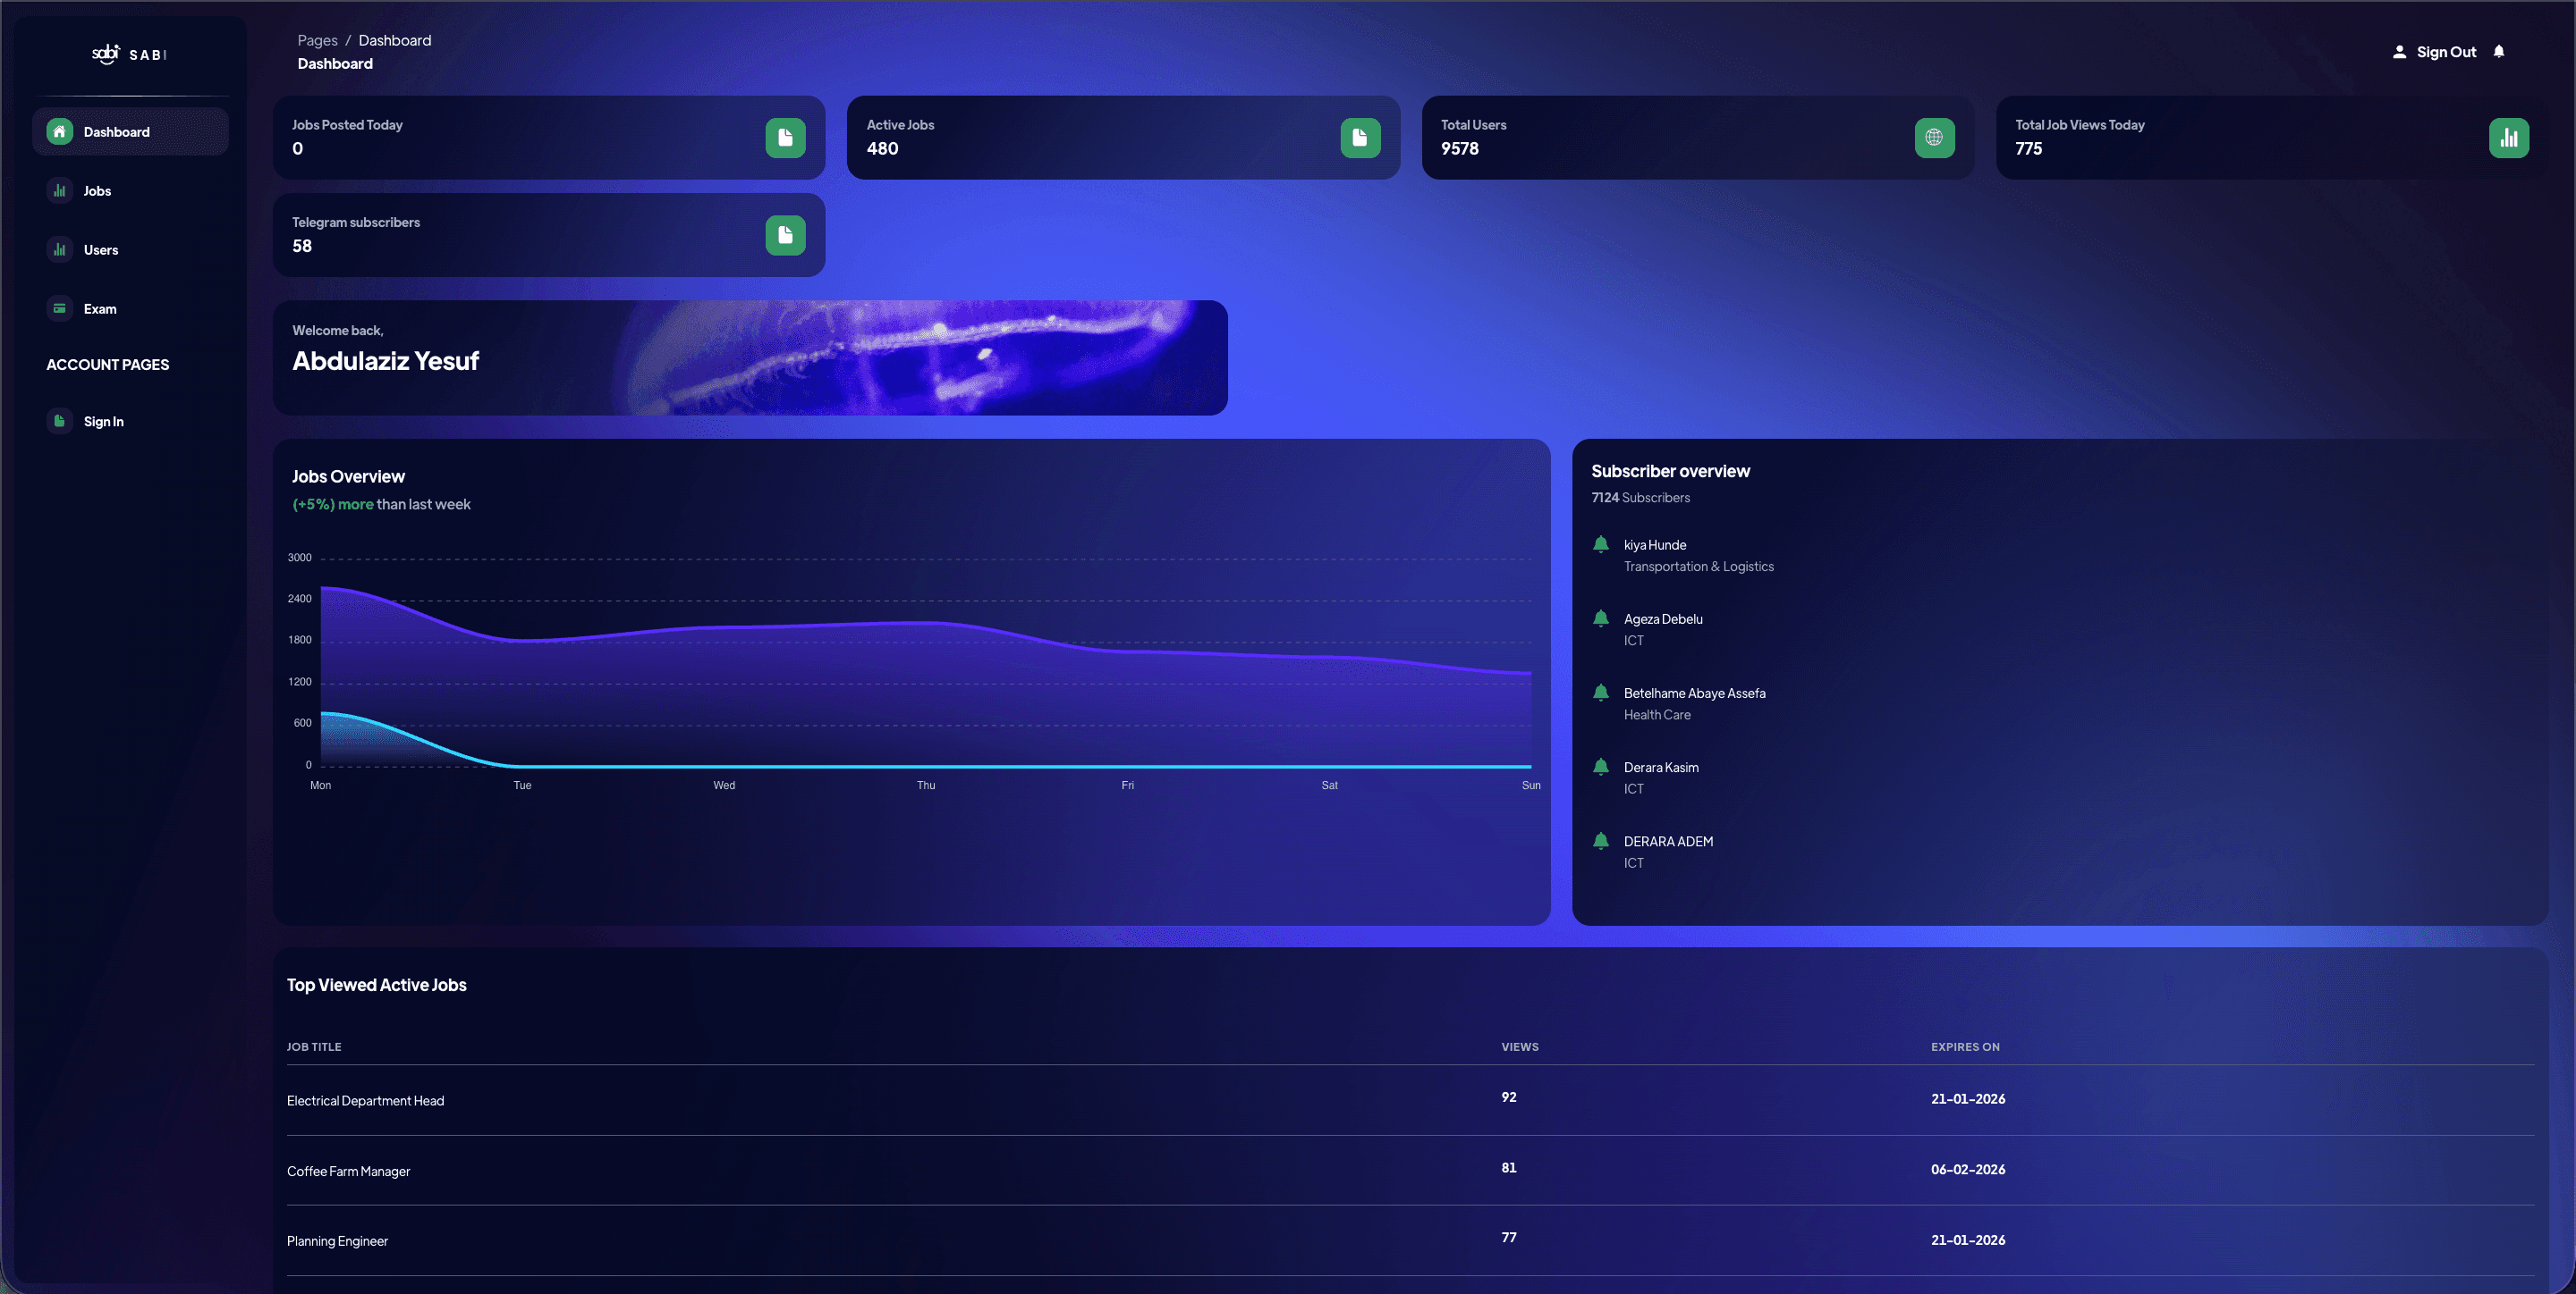Click the views count 92
Viewport: 2576px width, 1294px height.
point(1508,1097)
